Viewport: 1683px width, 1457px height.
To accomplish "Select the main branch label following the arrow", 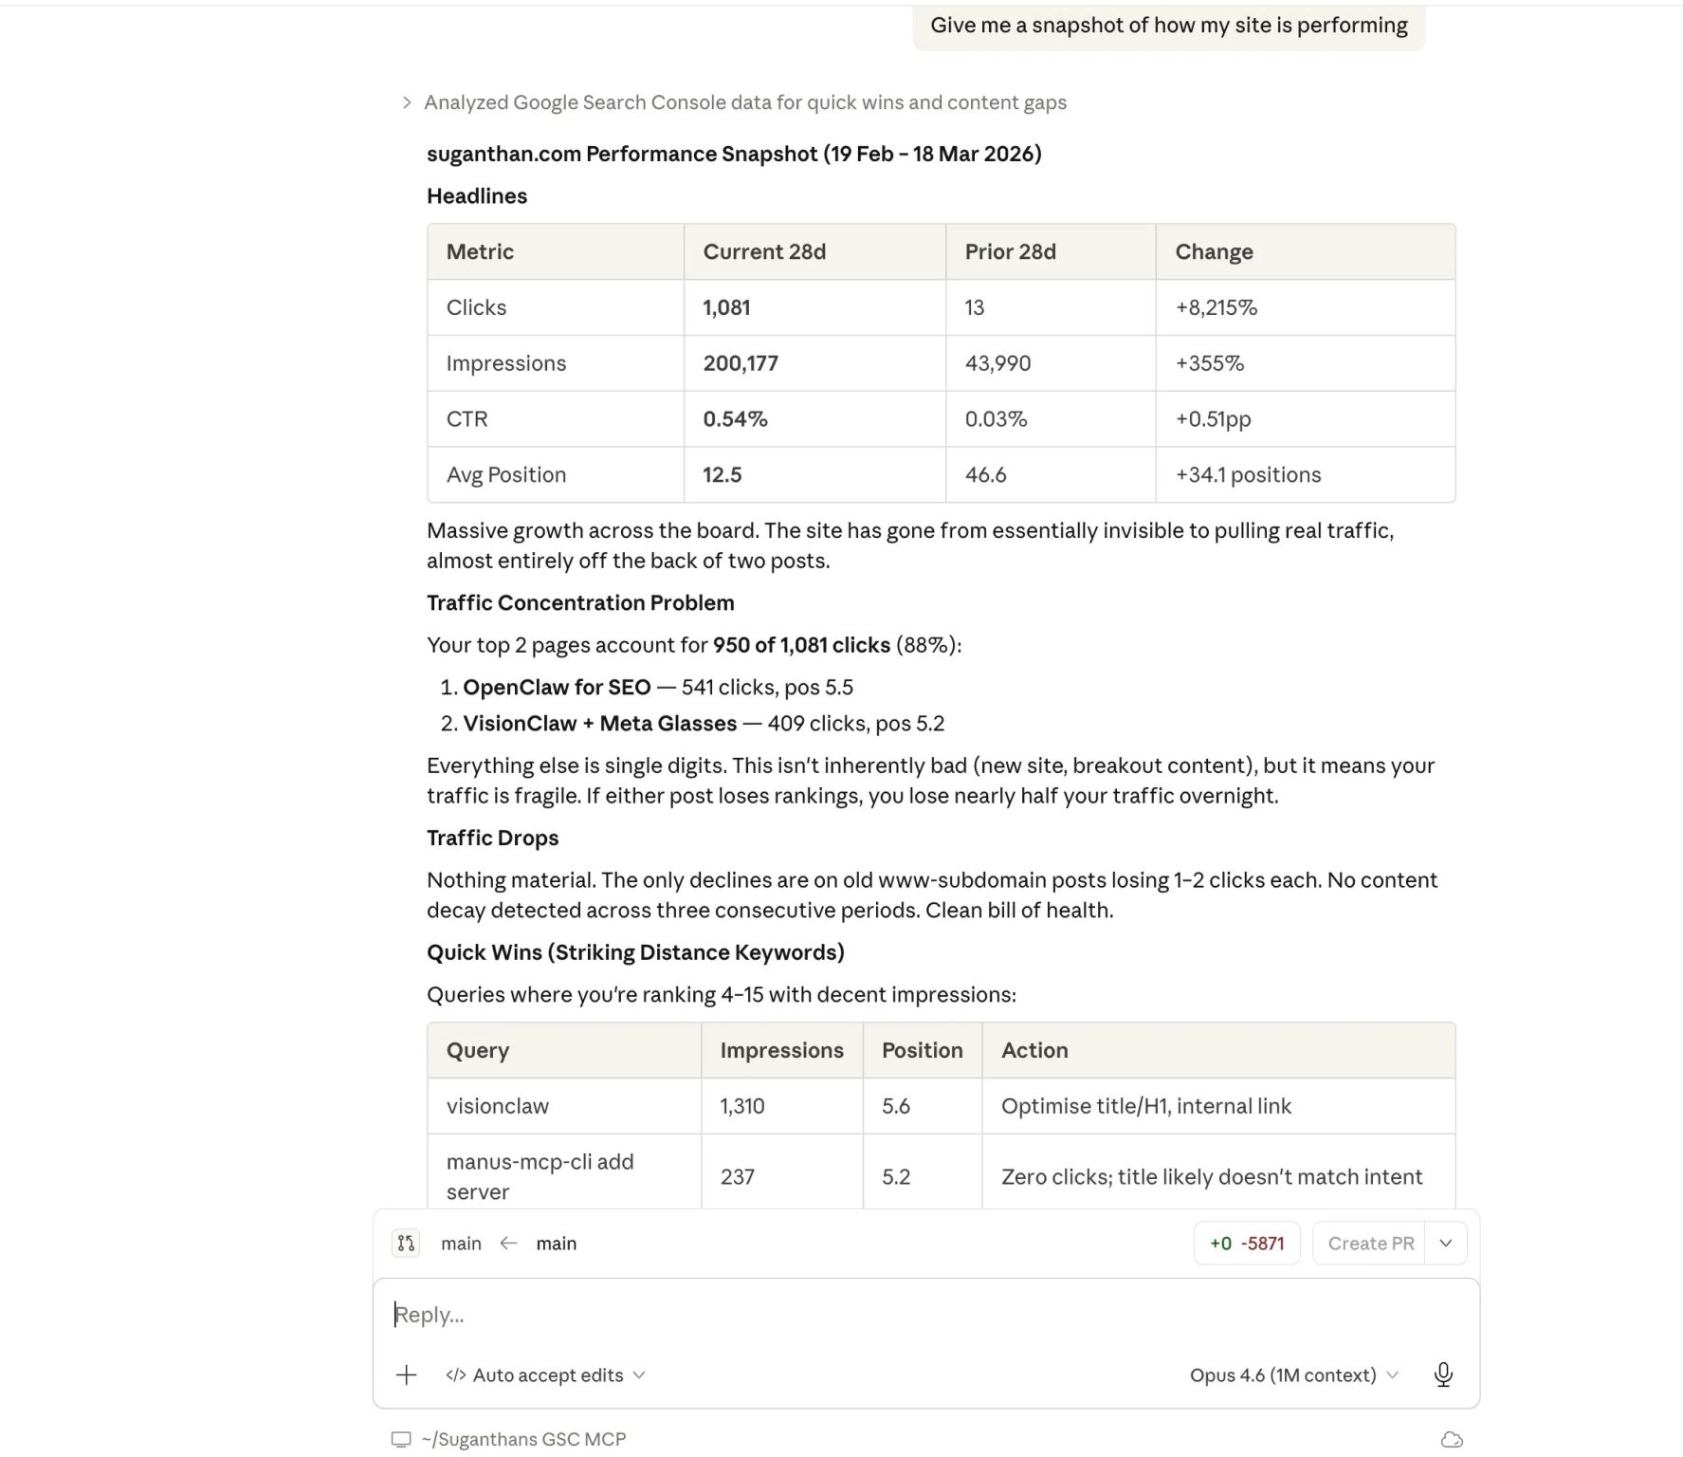I will [557, 1243].
